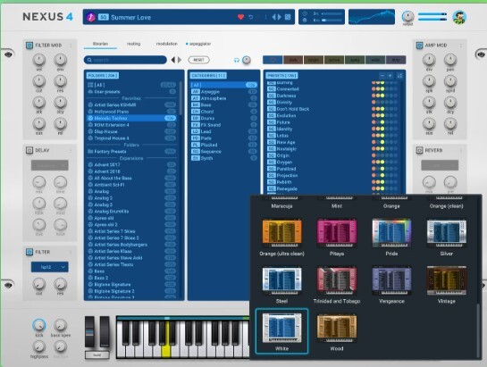487x367 pixels.
Task: Open FILTER MOD options menu dots
Action: pyautogui.click(x=71, y=46)
